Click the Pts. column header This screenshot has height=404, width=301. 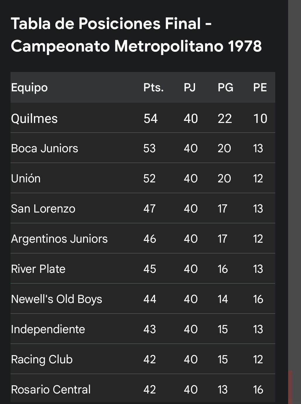click(153, 88)
